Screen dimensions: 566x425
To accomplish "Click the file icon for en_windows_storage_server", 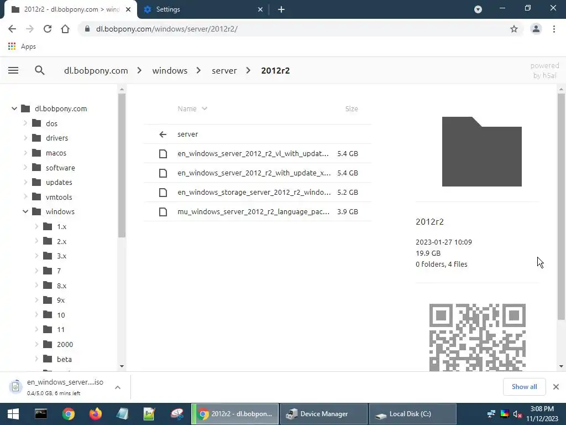I will pos(163,192).
